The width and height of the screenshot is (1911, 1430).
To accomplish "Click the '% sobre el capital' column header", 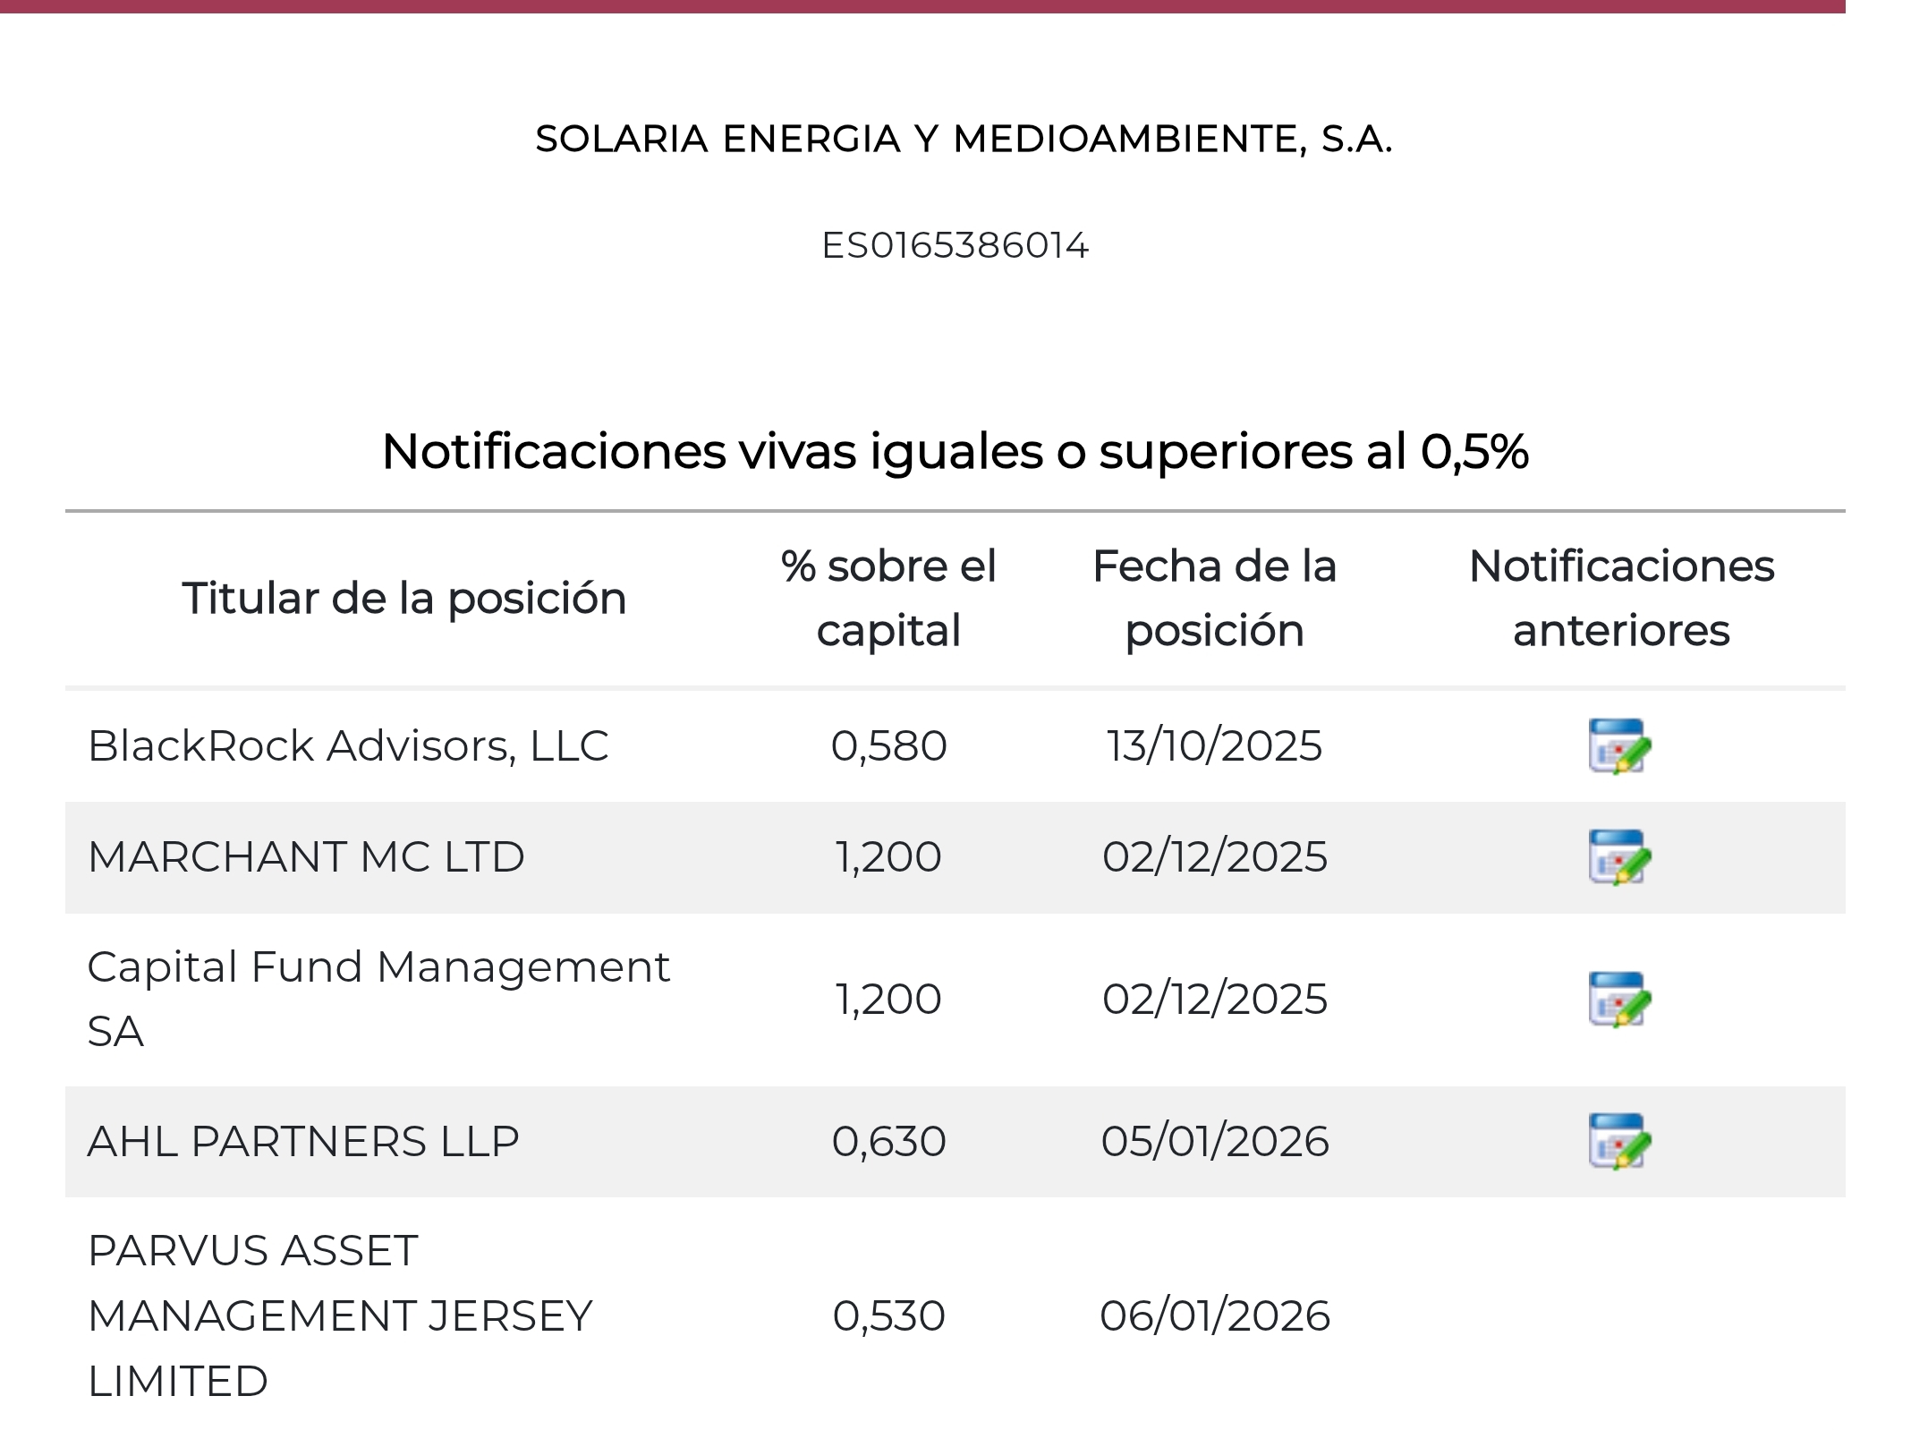I will [x=888, y=598].
